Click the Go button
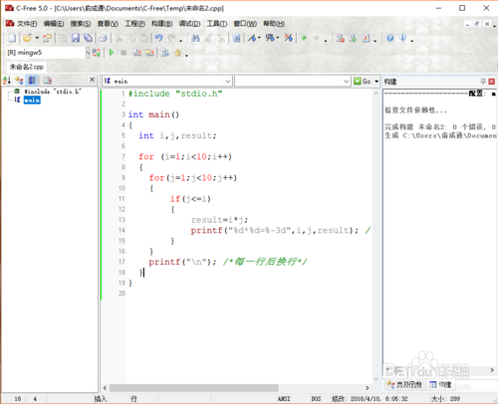The image size is (498, 404). pos(363,82)
